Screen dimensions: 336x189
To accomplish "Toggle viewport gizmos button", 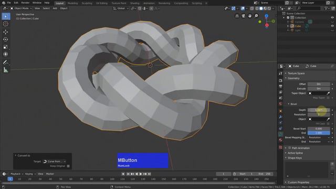I will 233,8.
